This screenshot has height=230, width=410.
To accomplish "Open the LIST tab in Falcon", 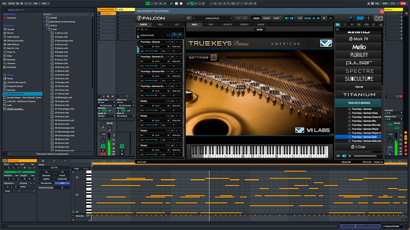I will 177,25.
